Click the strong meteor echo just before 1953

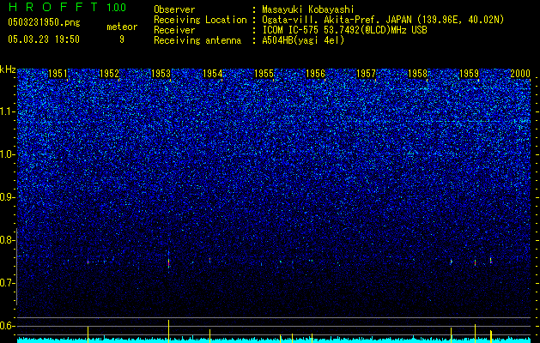169,262
